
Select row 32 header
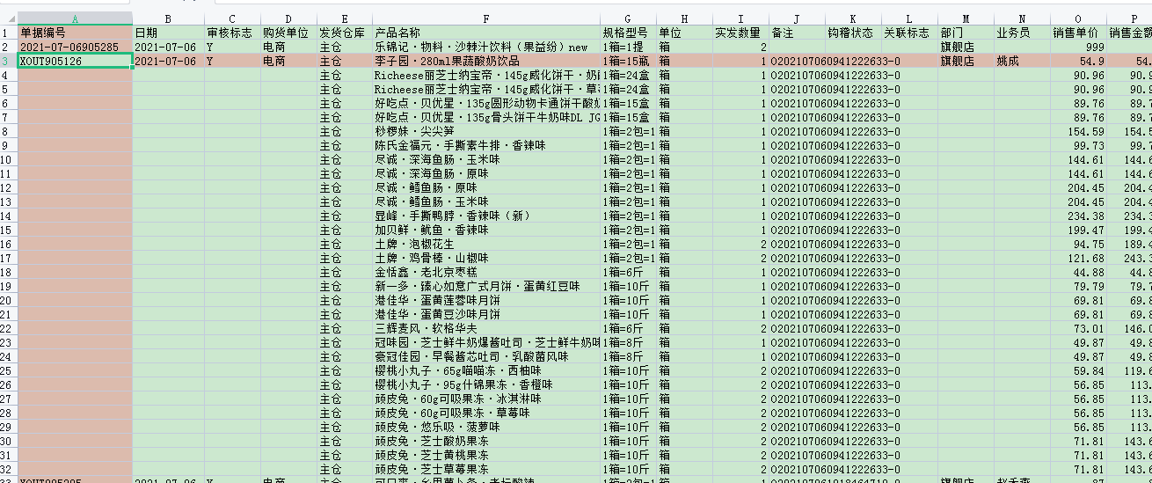(9, 469)
